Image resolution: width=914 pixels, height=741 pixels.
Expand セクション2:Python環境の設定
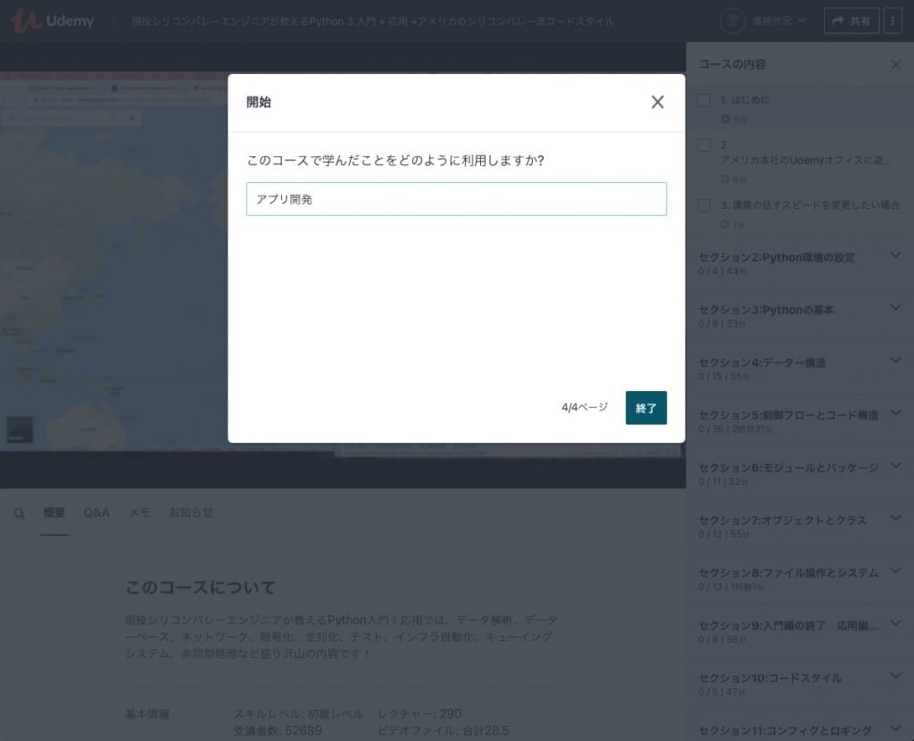(x=896, y=256)
